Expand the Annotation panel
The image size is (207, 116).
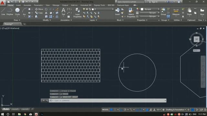[66, 20]
